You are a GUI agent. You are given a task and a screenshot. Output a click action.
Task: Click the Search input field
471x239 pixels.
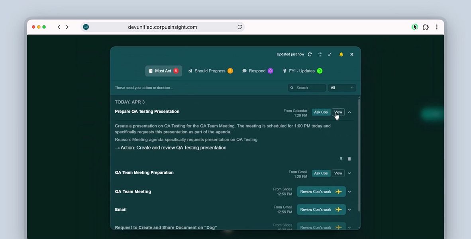307,88
